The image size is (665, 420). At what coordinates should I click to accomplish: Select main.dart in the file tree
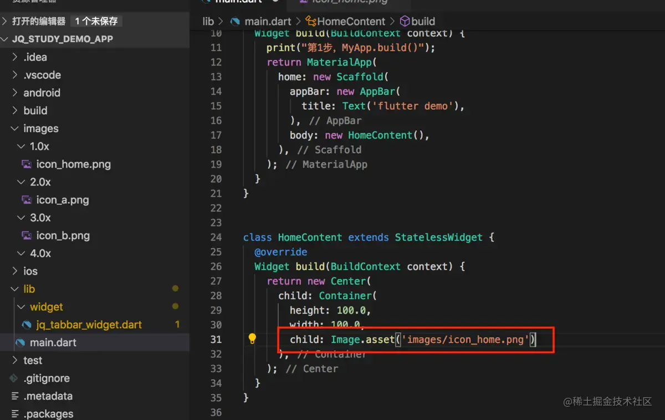point(53,342)
